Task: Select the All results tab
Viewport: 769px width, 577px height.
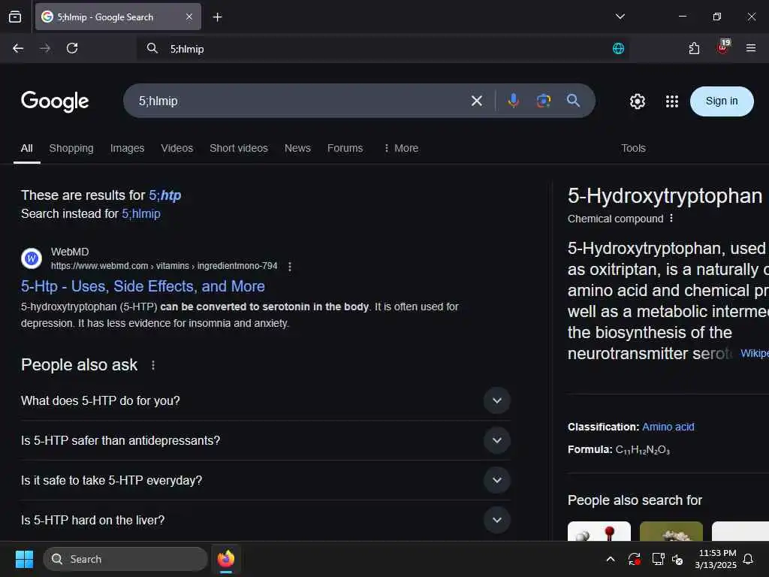Action: (26, 148)
